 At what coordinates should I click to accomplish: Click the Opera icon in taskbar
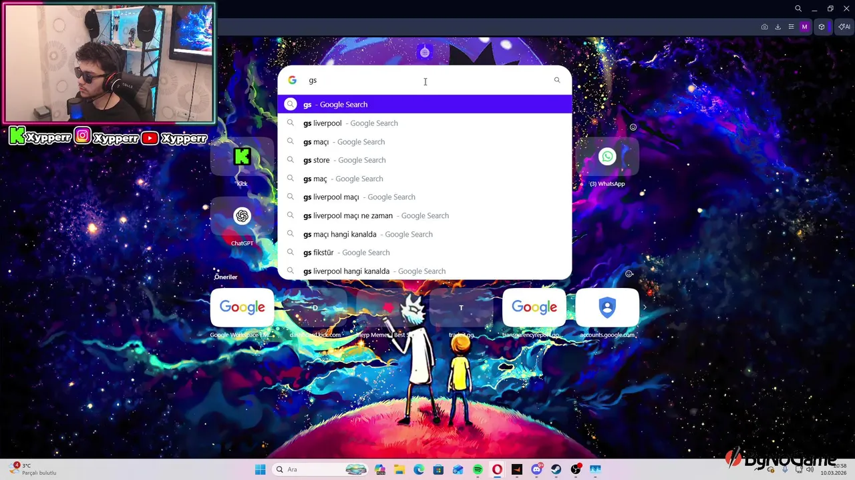point(497,469)
